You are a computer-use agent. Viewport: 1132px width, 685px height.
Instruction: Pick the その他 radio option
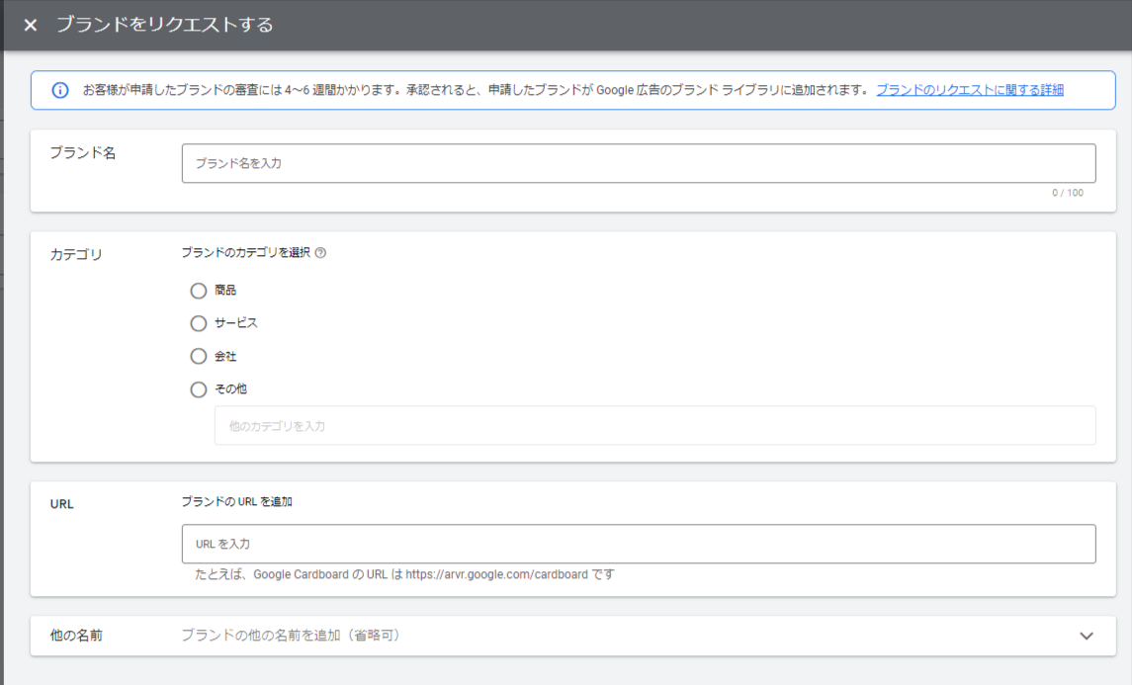[x=199, y=389]
